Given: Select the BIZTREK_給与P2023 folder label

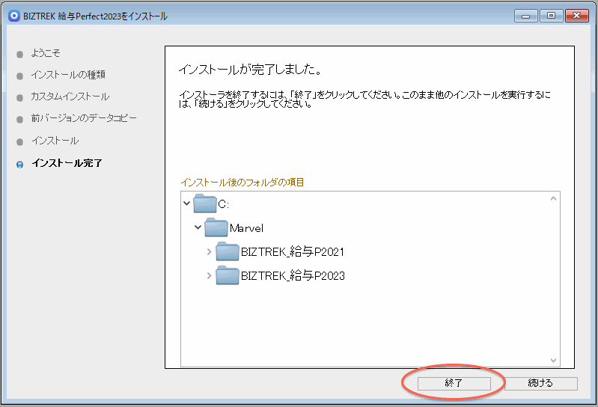Looking at the screenshot, I should pyautogui.click(x=293, y=275).
